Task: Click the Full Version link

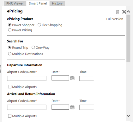Action: tap(115, 19)
